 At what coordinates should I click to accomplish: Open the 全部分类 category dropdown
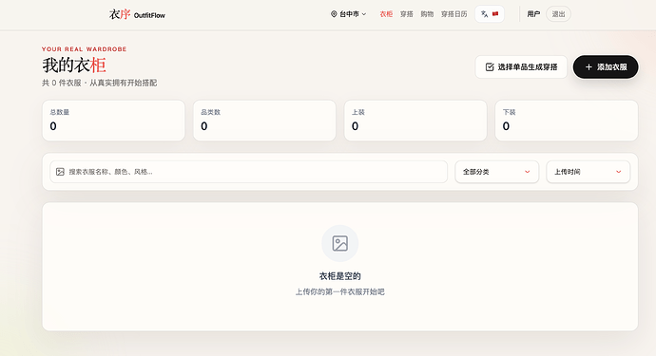click(x=497, y=172)
